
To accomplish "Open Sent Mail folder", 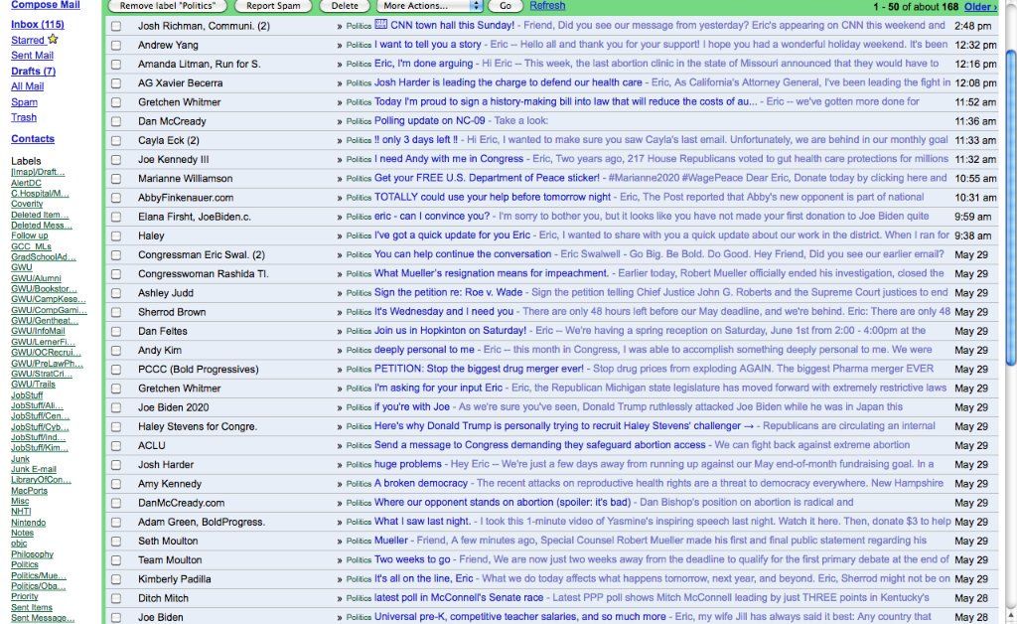I will (32, 56).
